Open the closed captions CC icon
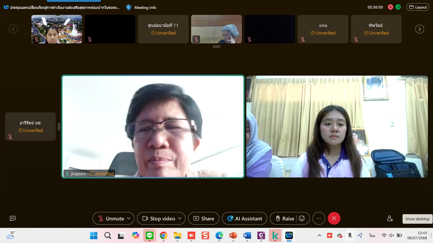433x243 pixels. pyautogui.click(x=13, y=218)
